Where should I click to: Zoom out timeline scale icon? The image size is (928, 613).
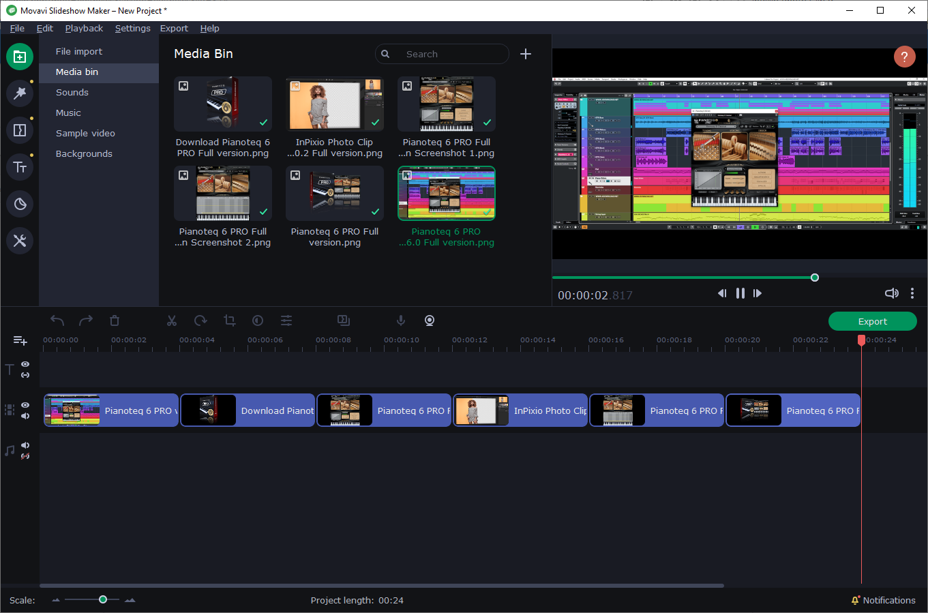click(56, 600)
